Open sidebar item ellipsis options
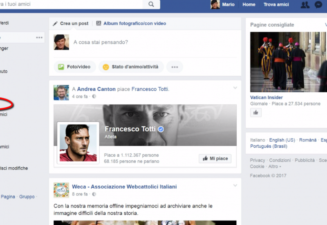The image size is (327, 225). (x=39, y=38)
